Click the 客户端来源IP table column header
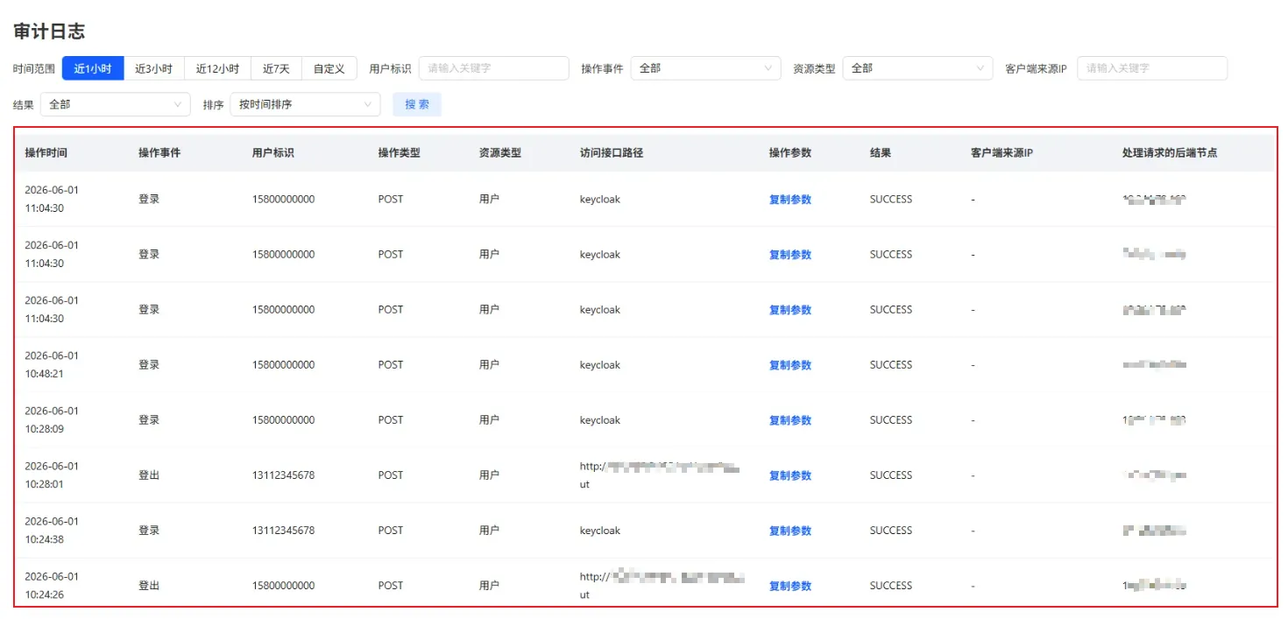 pos(1002,152)
